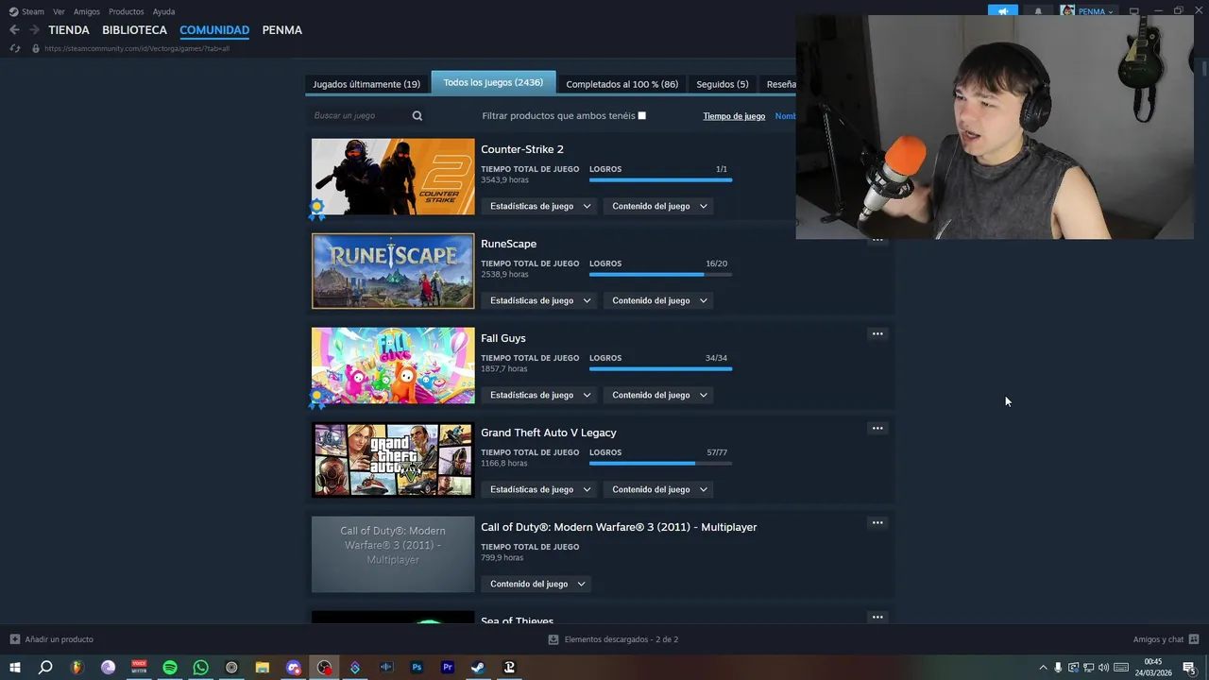1209x680 pixels.
Task: Reload the page with the refresh icon
Action: (15, 48)
